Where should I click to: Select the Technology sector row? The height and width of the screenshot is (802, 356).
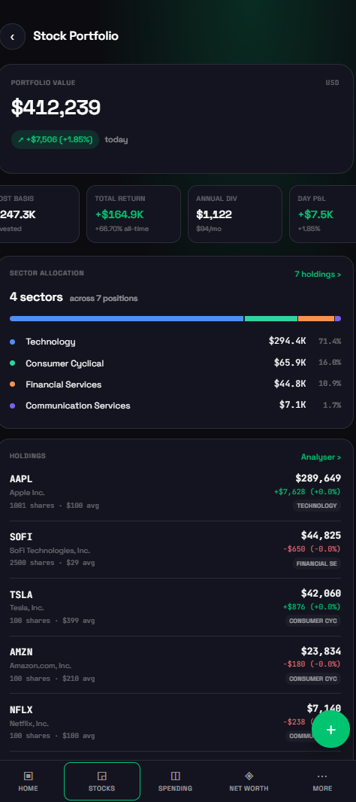point(175,341)
